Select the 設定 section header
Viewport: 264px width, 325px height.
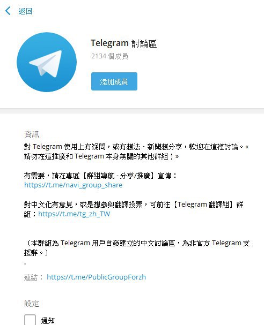[32, 304]
